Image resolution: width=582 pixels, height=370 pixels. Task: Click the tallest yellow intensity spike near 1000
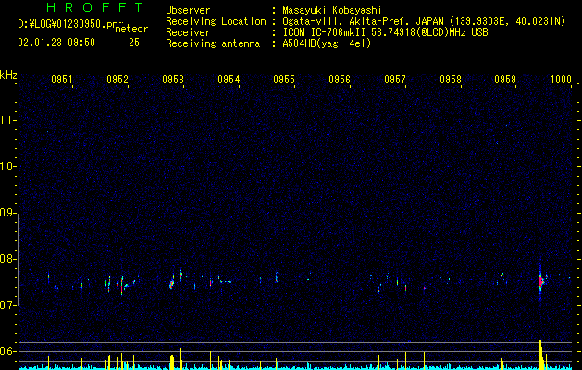[539, 351]
